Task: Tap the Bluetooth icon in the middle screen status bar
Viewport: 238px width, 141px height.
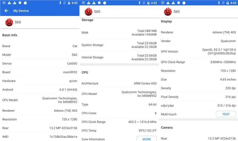Action: pos(139,3)
